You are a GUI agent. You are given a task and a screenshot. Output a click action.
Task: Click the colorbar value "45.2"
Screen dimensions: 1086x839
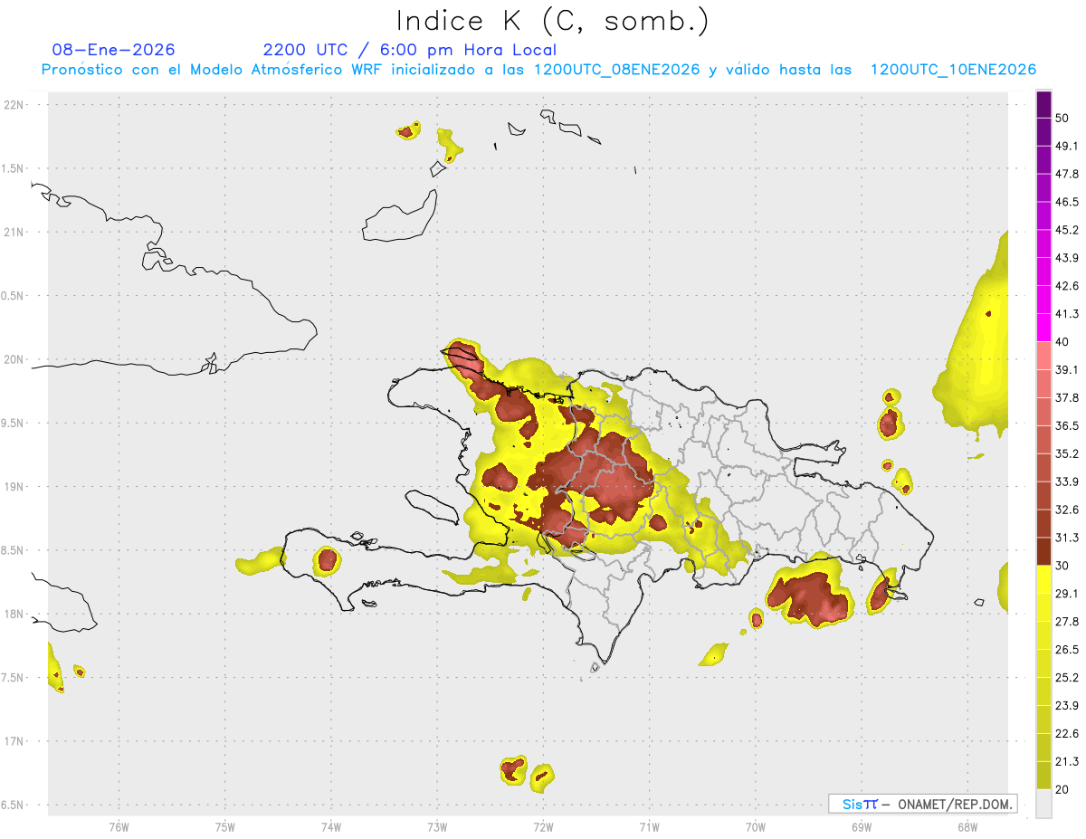click(x=1067, y=230)
